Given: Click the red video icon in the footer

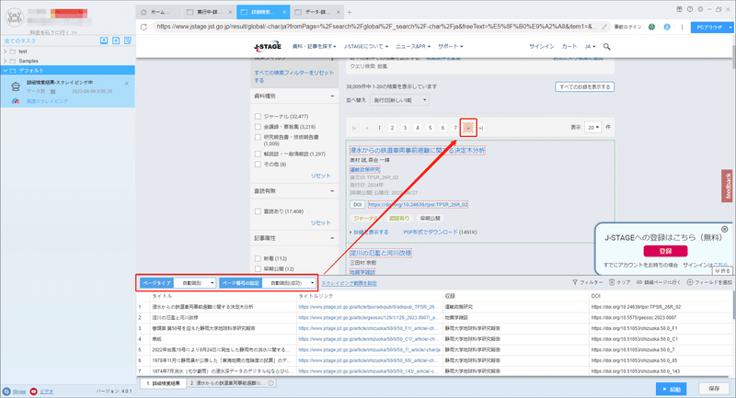Looking at the screenshot, I should tap(33, 392).
